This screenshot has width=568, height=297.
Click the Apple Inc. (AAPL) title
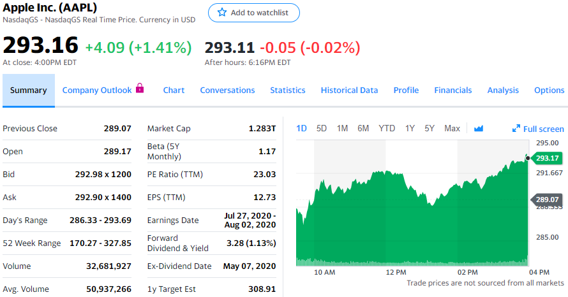click(x=50, y=8)
